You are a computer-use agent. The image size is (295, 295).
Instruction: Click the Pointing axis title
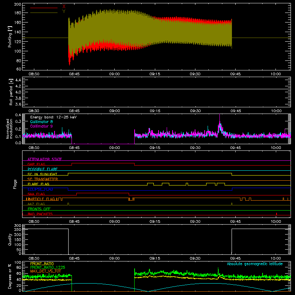10,37
